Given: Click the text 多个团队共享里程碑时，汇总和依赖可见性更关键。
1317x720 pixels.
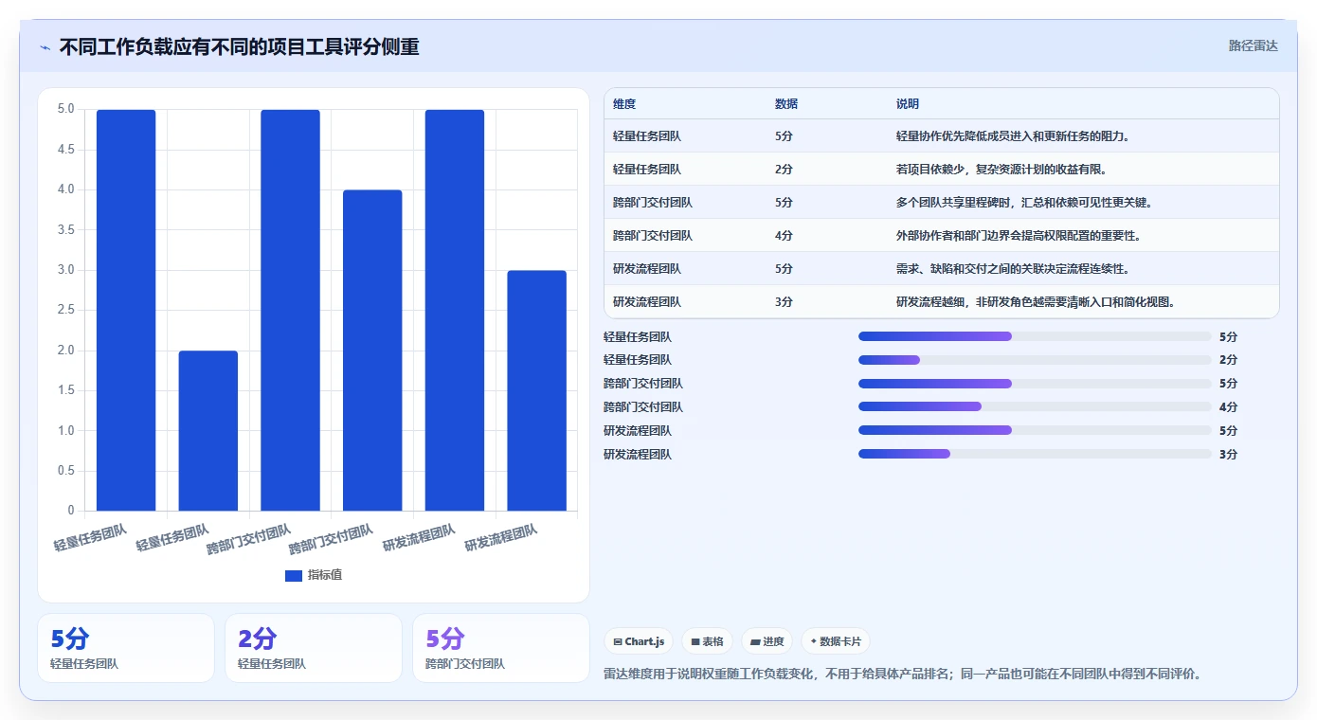Looking at the screenshot, I should (1024, 203).
